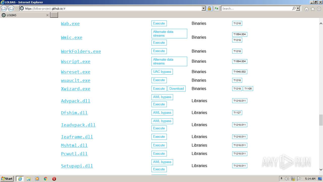Image resolution: width=323 pixels, height=182 pixels.
Task: Open the Wmic.exe link
Action: 71,37
